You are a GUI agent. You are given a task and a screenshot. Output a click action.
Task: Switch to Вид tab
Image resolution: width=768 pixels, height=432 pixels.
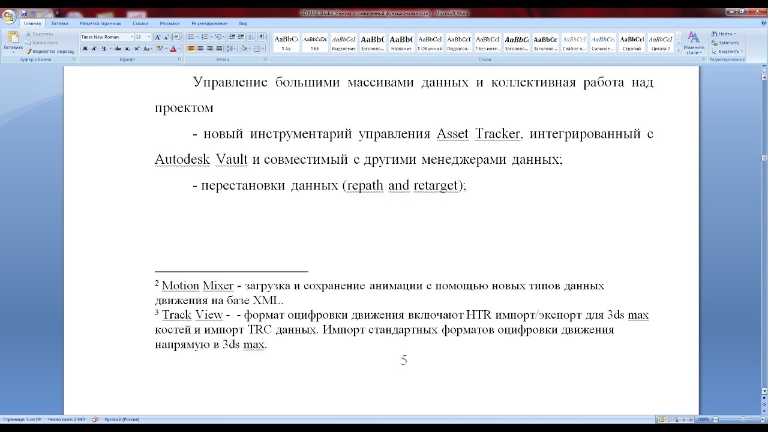click(243, 23)
